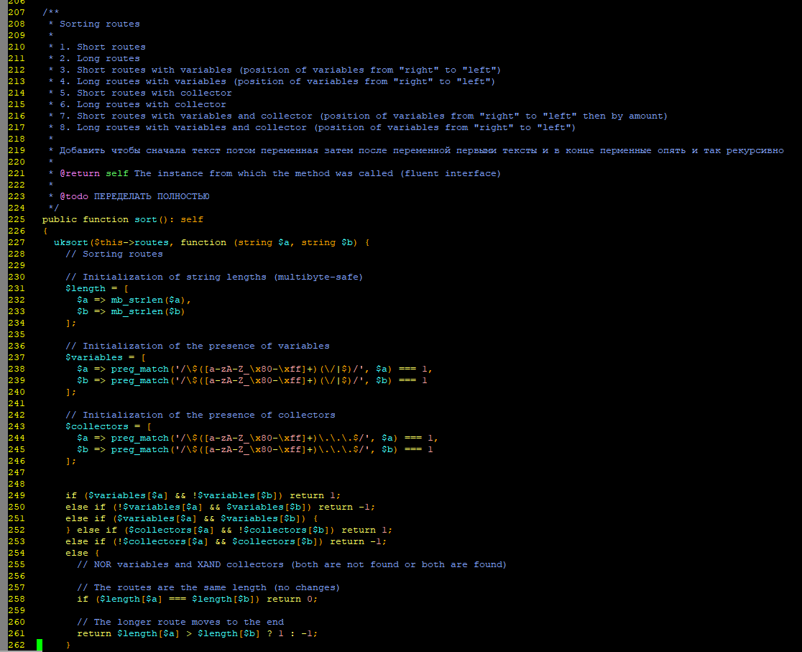Screen dimensions: 802x652
Task: Click the 'ПЕРЕДЕЛАТЬ ПОЛНОСТЬЮ' todo text
Action: tap(152, 196)
